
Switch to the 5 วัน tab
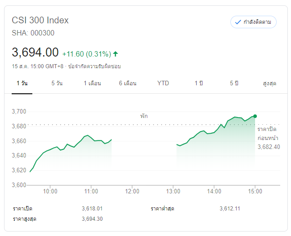57,83
